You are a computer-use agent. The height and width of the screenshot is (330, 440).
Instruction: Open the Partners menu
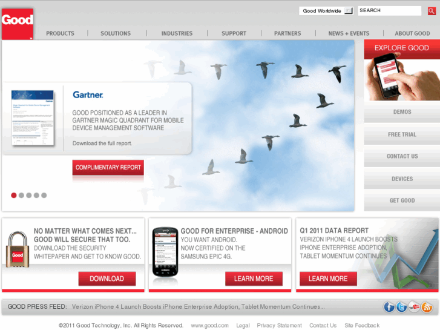287,33
